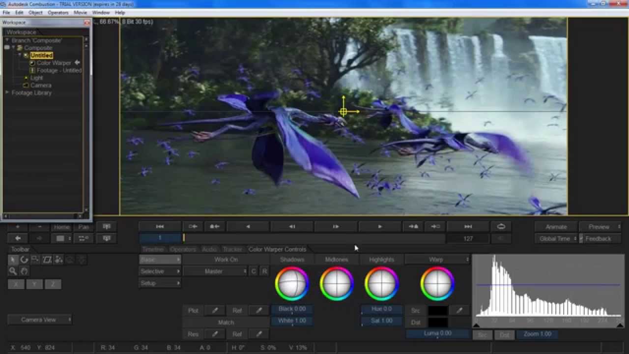This screenshot has height=354, width=629.
Task: Click the eyedropper right of upper Ref
Action: (x=259, y=310)
